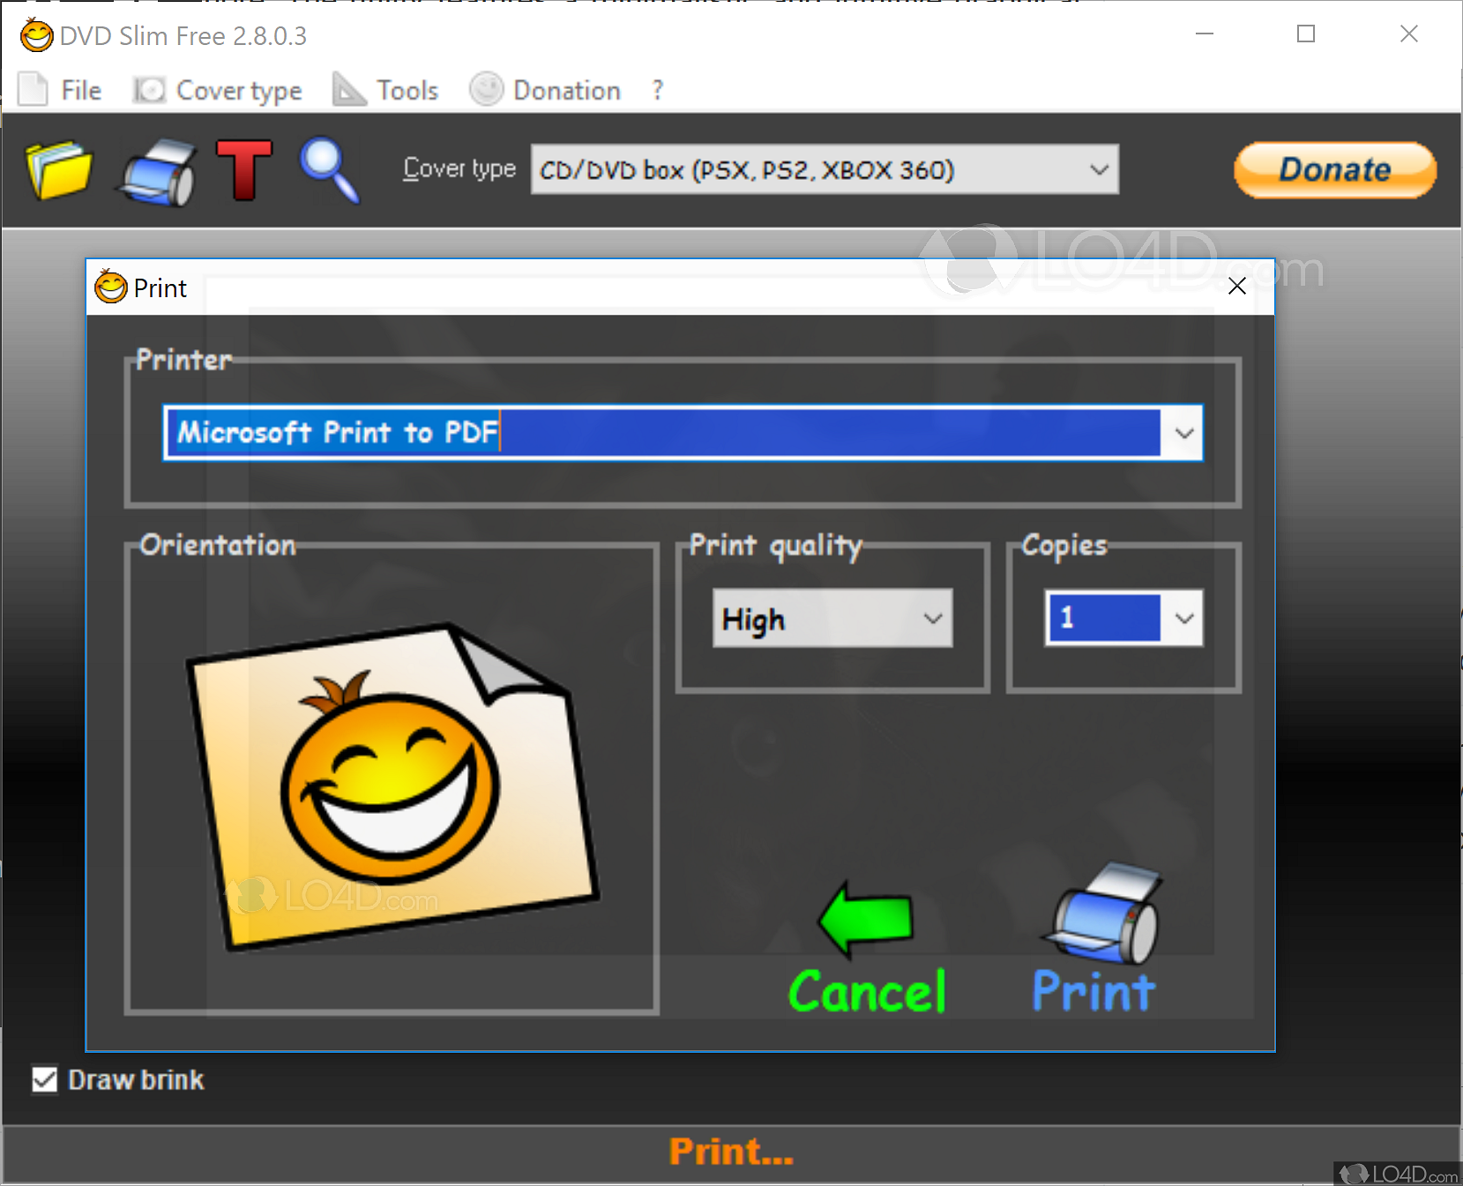This screenshot has width=1463, height=1186.
Task: Click the printer icon in the toolbar
Action: [158, 171]
